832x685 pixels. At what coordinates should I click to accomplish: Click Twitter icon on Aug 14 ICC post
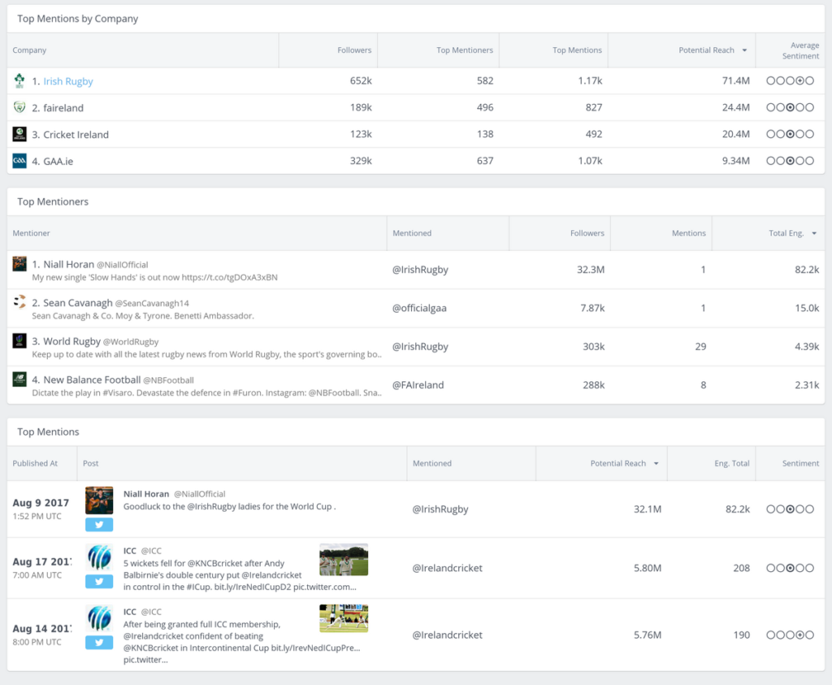[x=99, y=642]
